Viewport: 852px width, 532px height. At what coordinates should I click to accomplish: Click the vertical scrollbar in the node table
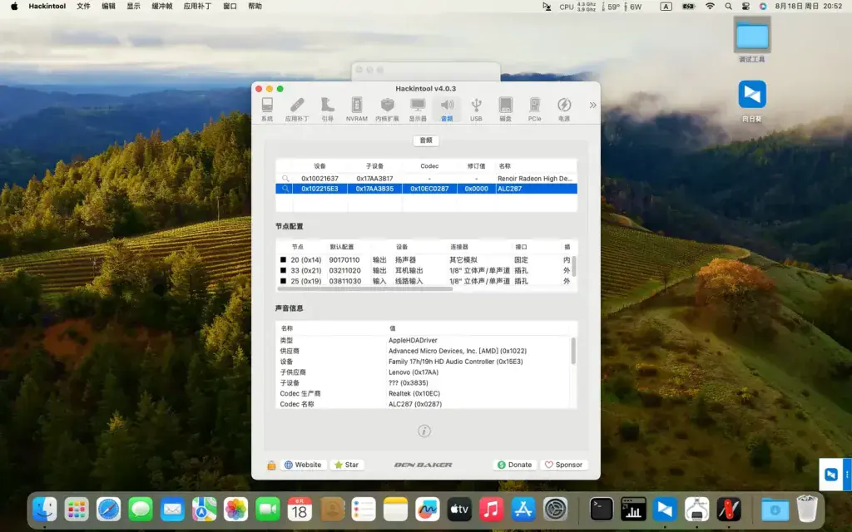tap(574, 267)
